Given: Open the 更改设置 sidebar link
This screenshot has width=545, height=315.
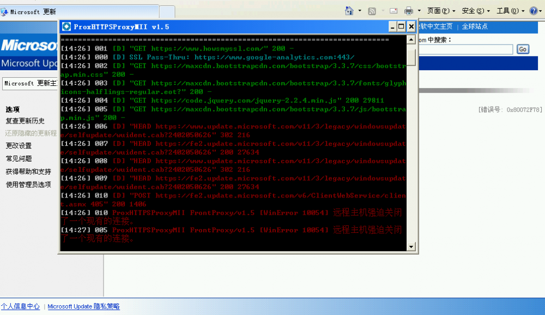Looking at the screenshot, I should (x=19, y=146).
